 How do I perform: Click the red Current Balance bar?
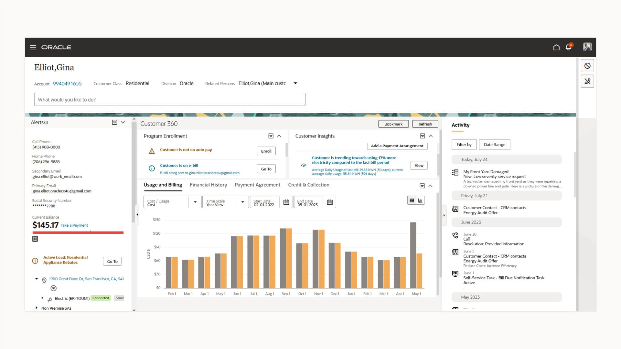coord(78,232)
